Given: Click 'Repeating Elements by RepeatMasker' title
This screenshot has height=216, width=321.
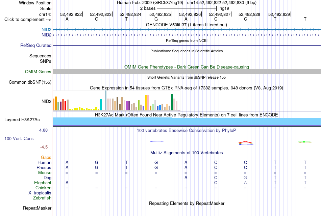Looking at the screenshot, I should point(187,203).
